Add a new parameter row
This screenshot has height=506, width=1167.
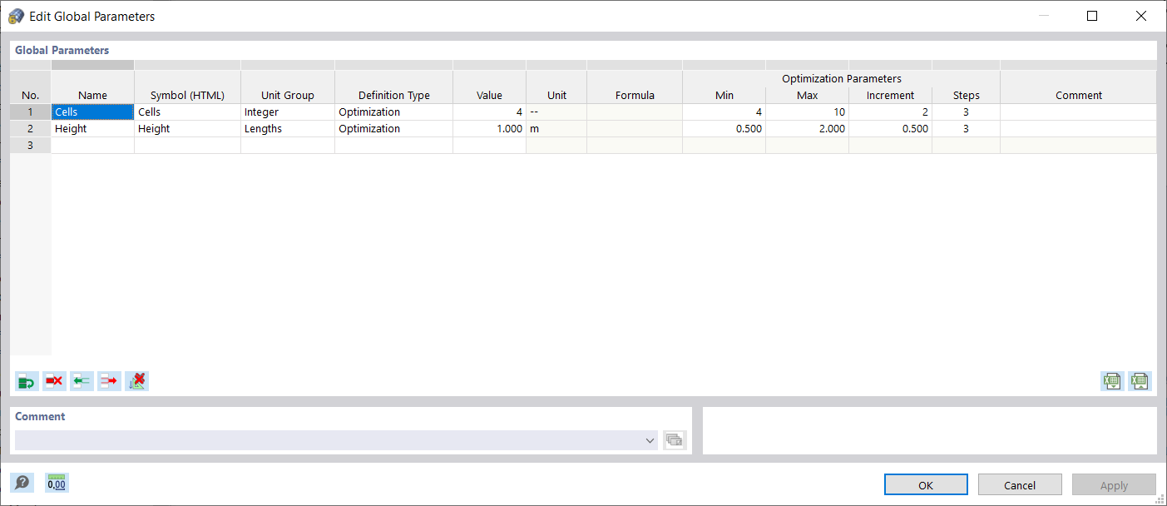coord(26,380)
